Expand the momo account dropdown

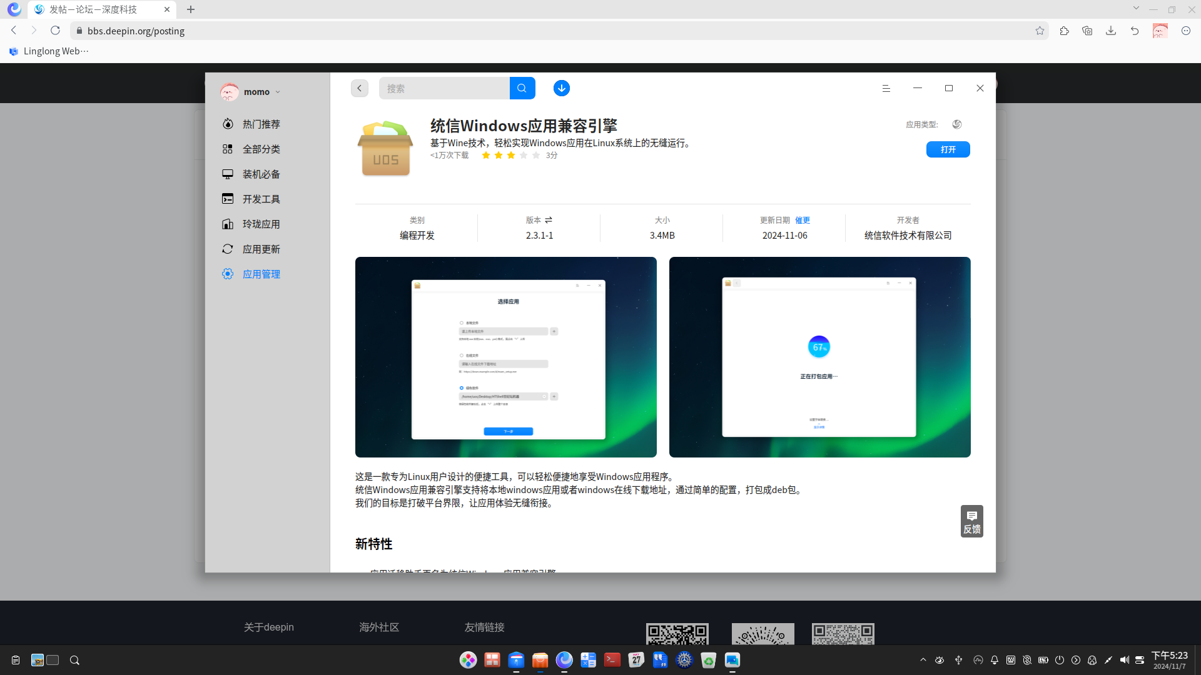(278, 92)
